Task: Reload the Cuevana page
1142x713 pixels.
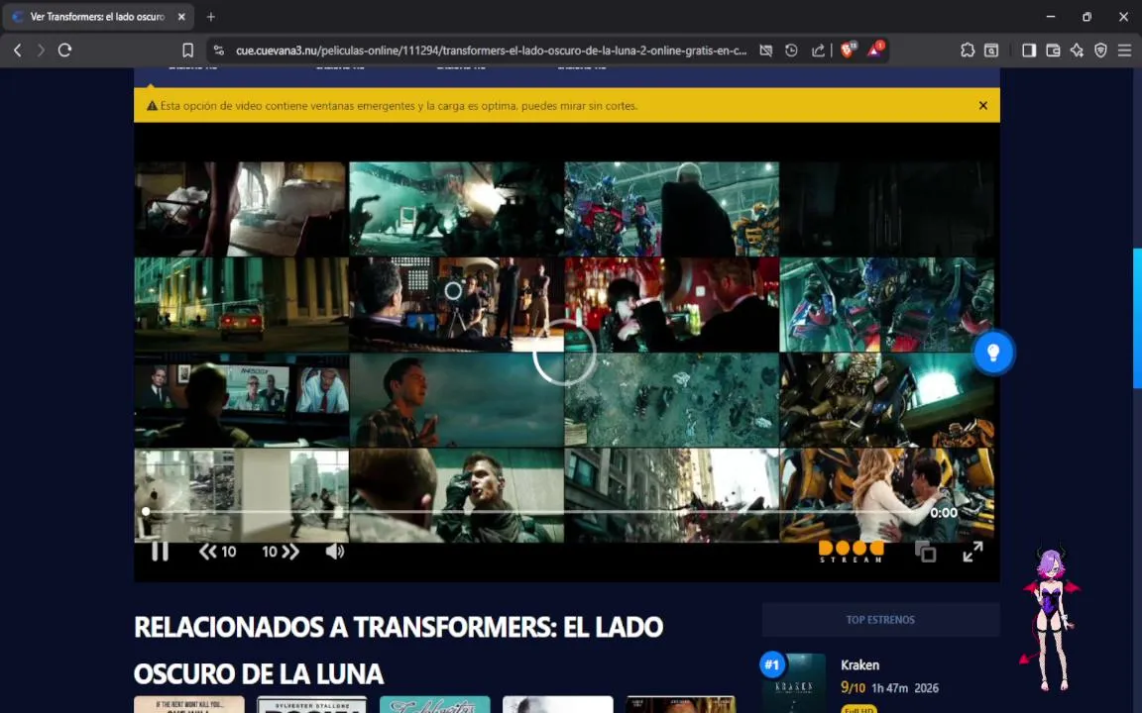Action: (x=64, y=51)
